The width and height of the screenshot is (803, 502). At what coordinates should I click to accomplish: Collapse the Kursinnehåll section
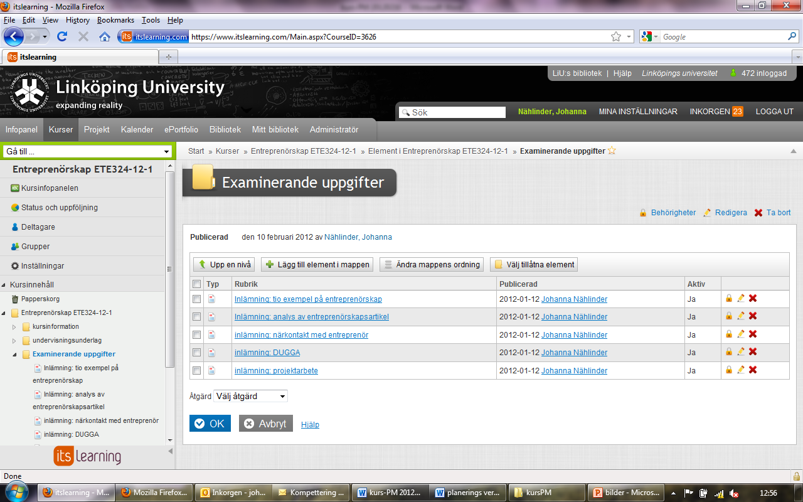point(4,285)
